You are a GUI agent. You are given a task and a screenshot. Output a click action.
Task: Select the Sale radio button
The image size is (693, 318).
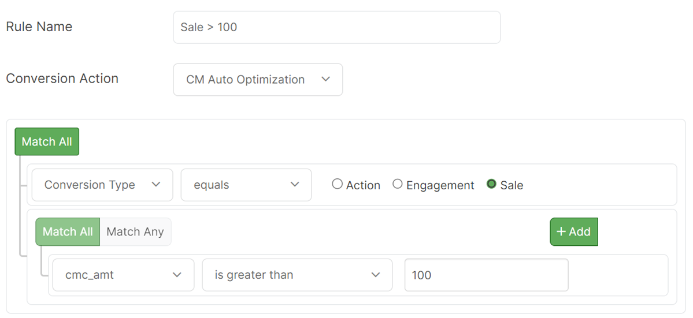point(492,185)
